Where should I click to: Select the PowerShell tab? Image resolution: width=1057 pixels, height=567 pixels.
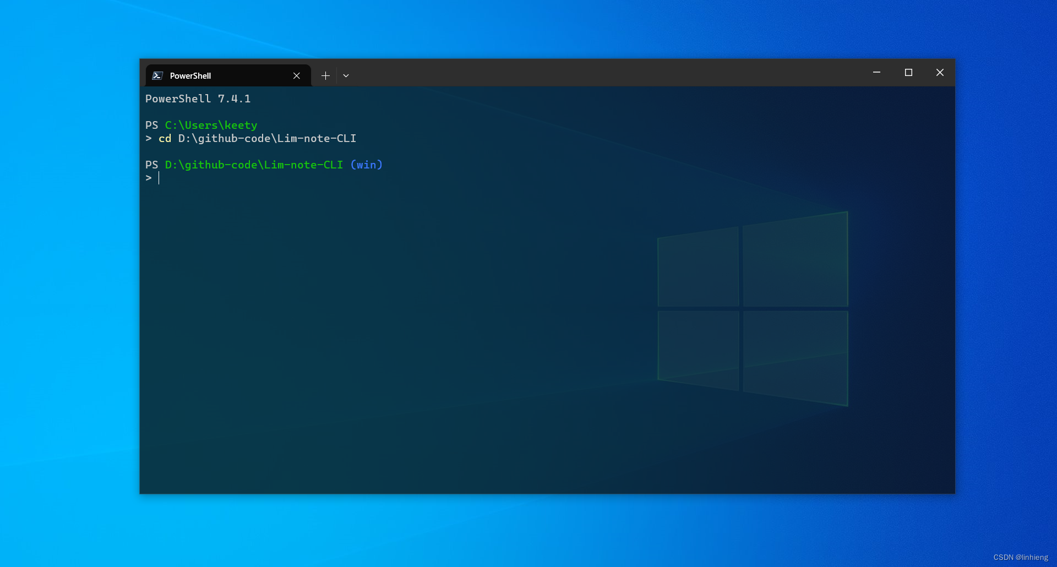(x=228, y=75)
